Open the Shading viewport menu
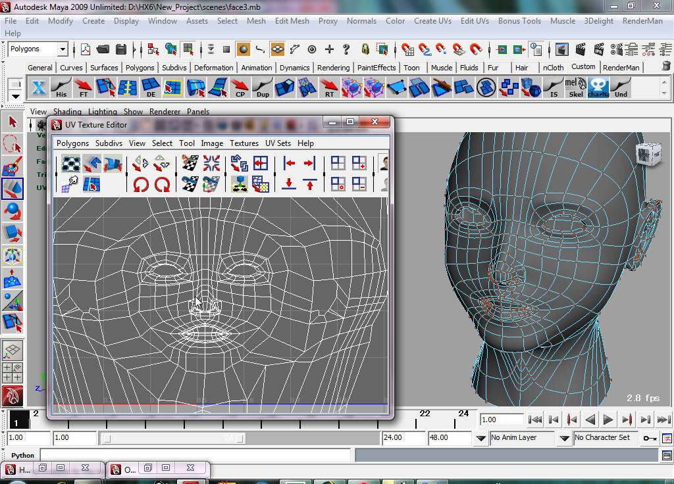This screenshot has width=674, height=484. (x=67, y=112)
